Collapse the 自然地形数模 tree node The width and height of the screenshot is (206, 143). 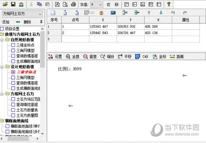[2, 40]
